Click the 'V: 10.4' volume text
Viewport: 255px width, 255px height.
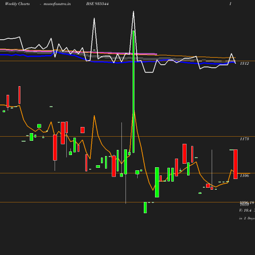click(245, 210)
